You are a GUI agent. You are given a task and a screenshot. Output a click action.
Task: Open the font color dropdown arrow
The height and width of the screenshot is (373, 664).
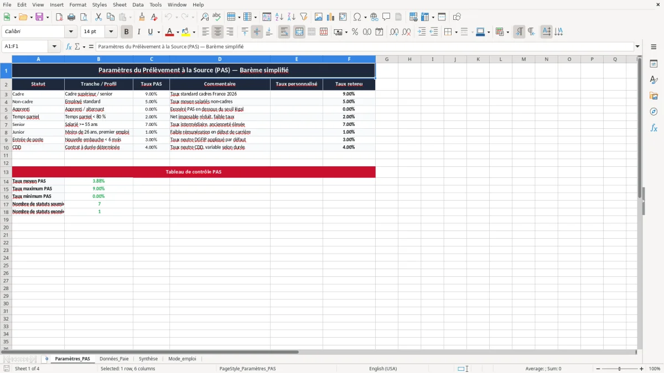178,32
